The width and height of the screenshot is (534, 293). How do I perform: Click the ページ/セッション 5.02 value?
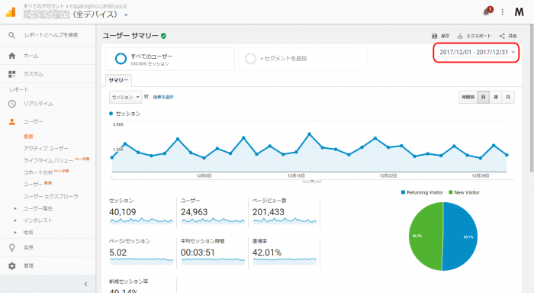click(x=117, y=253)
